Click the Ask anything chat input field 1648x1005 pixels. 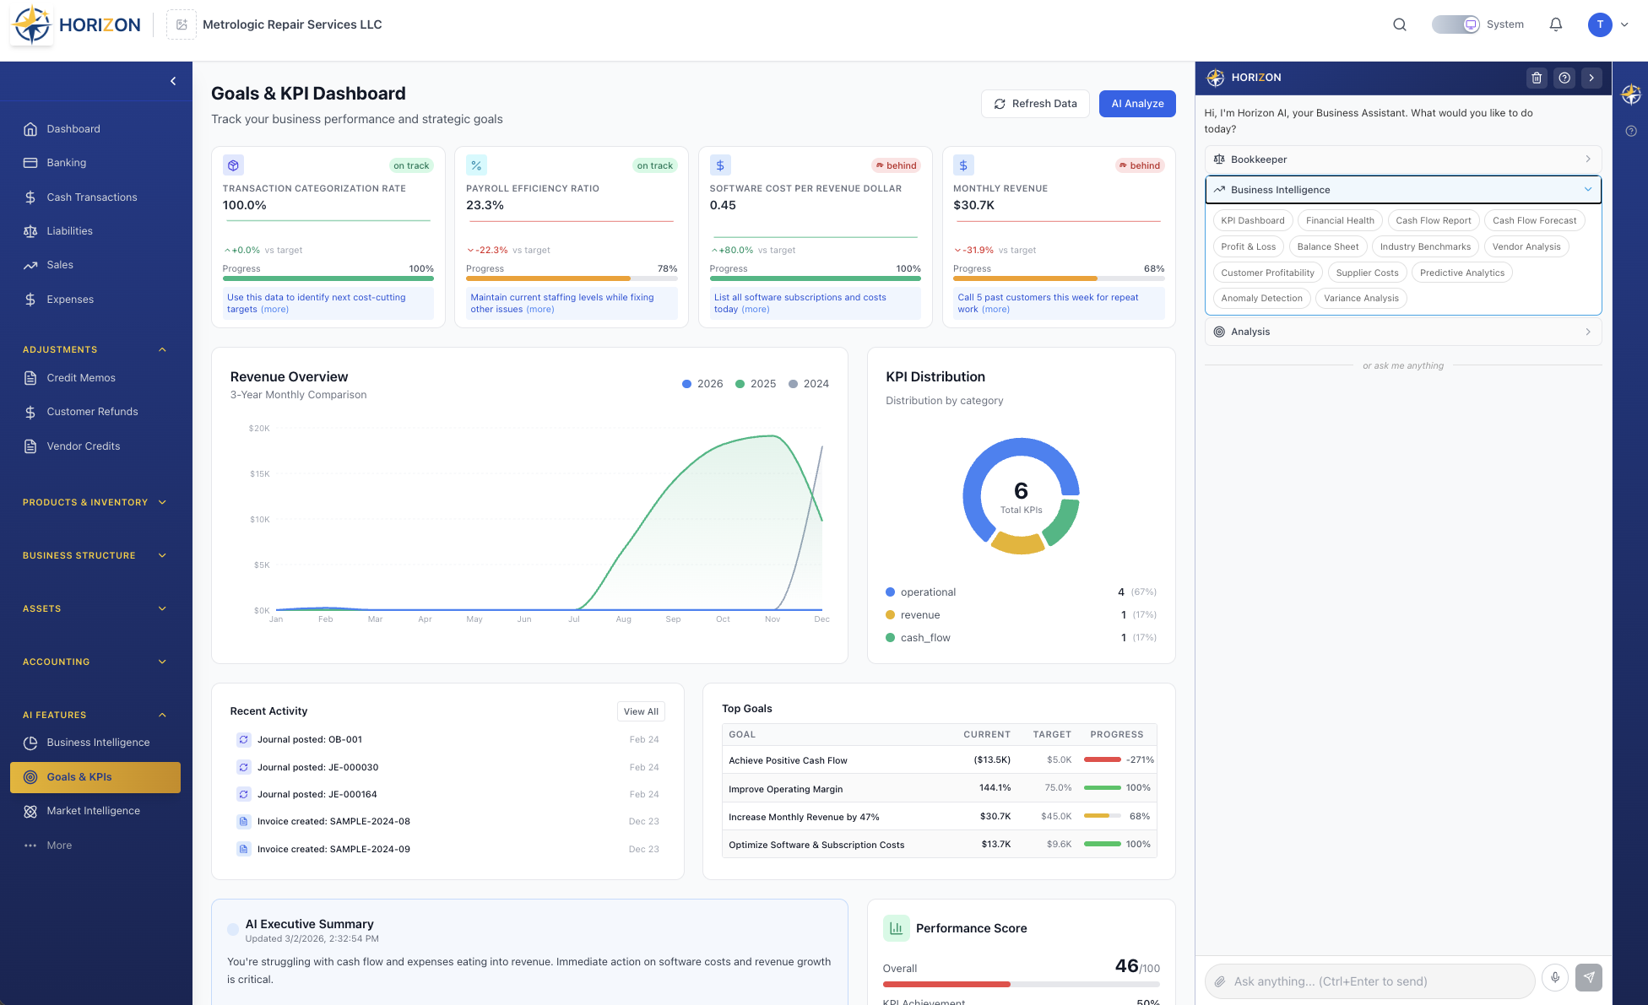pyautogui.click(x=1368, y=981)
